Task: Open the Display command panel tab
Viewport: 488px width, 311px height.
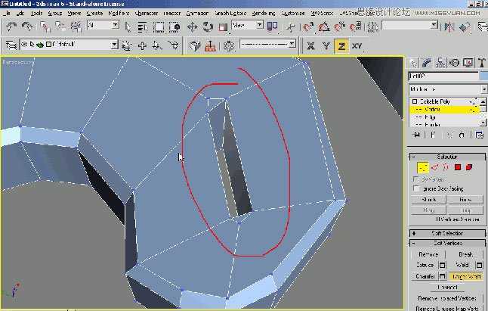Action: [x=468, y=64]
